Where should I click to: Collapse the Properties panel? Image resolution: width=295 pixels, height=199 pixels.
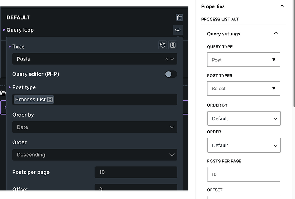click(281, 6)
